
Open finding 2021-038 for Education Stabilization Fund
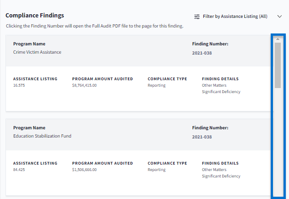(x=202, y=137)
